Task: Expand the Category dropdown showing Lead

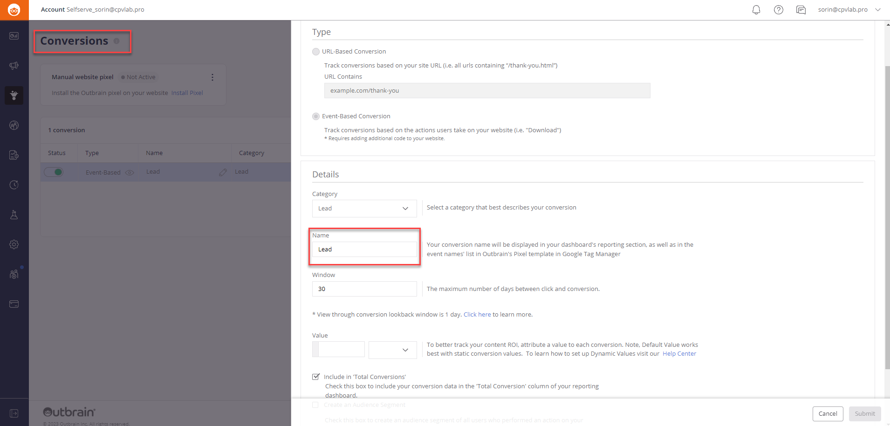Action: [364, 209]
